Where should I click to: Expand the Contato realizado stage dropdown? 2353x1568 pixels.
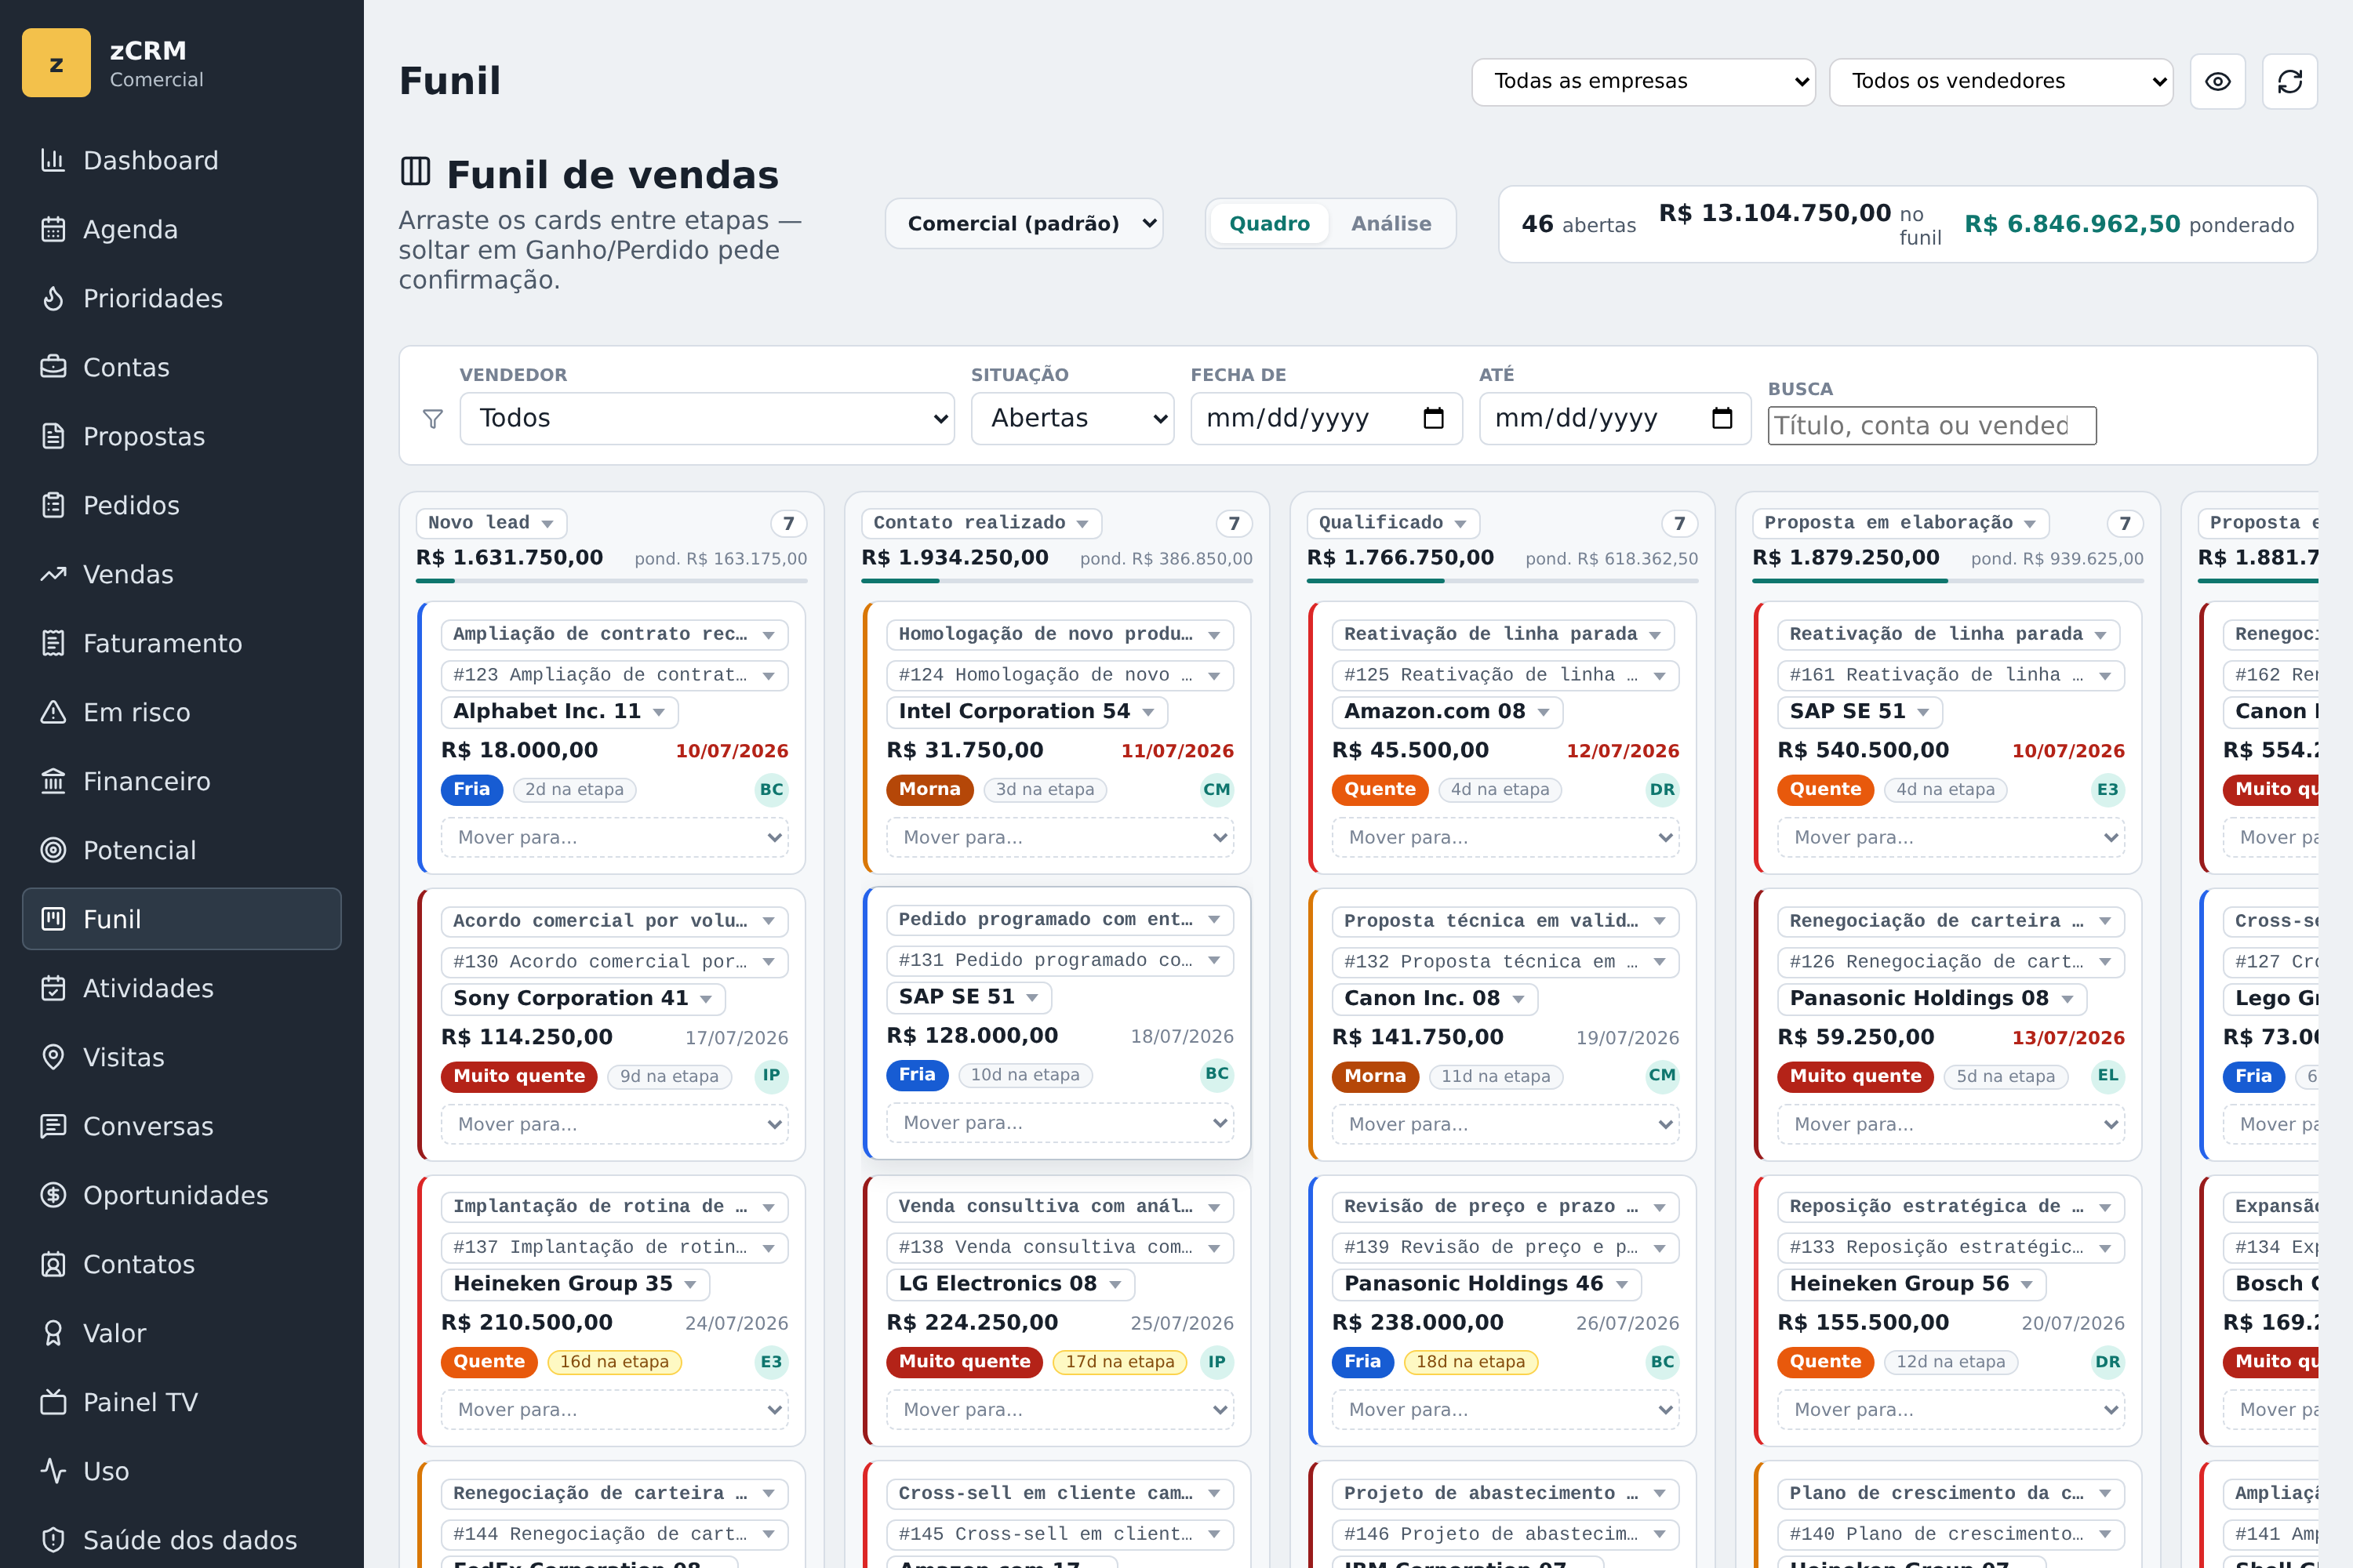pyautogui.click(x=980, y=522)
